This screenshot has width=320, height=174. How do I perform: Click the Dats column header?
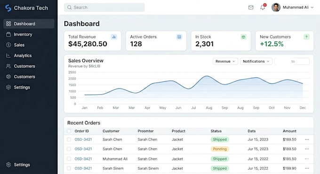[x=251, y=131]
